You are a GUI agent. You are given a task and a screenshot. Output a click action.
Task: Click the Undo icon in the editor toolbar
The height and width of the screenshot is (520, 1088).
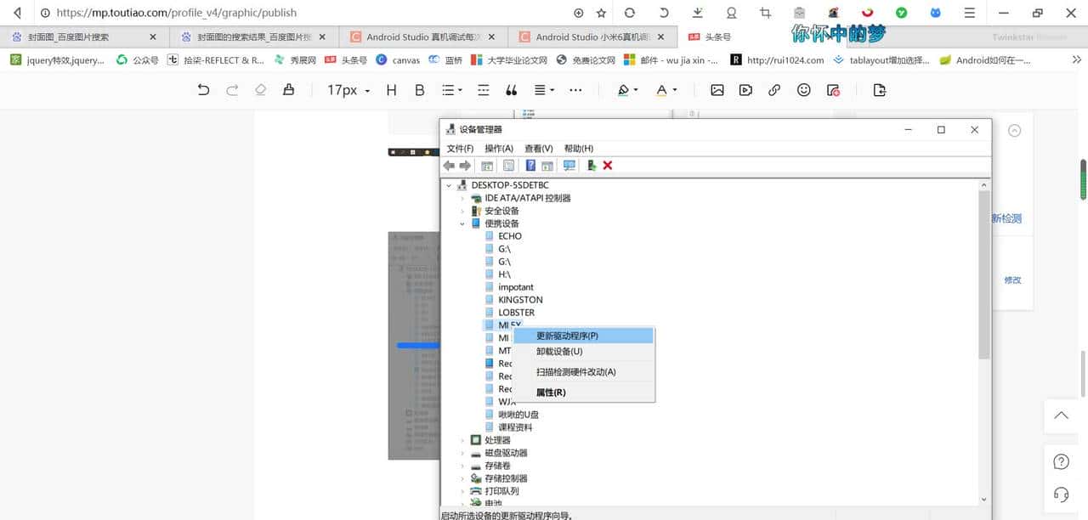coord(203,89)
